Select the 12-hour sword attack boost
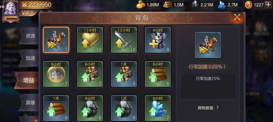 (x=124, y=40)
